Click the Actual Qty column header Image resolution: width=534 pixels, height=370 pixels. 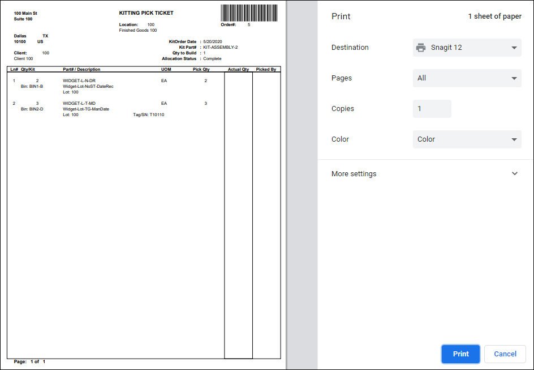pyautogui.click(x=238, y=70)
